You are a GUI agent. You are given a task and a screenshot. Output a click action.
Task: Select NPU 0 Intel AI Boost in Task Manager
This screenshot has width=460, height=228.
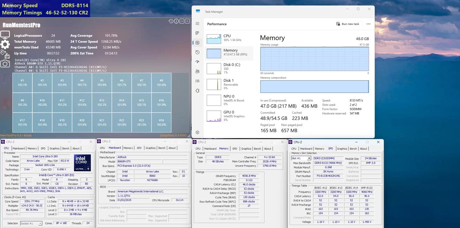tap(228, 100)
